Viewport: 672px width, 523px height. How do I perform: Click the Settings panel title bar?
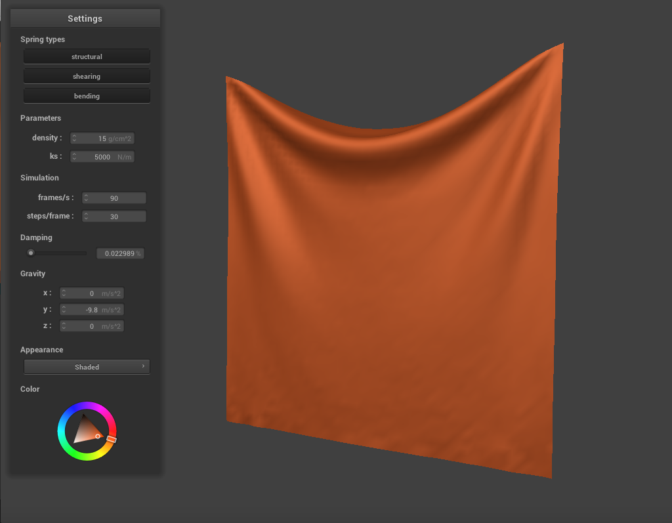pyautogui.click(x=85, y=18)
